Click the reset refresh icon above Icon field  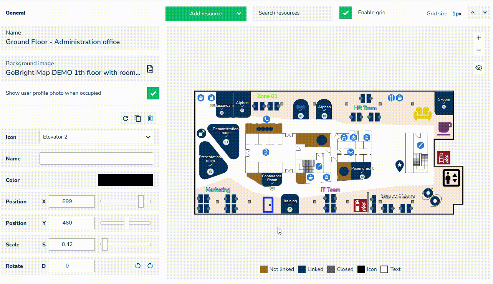pos(126,118)
